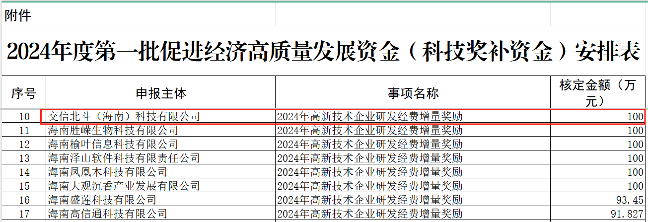
Task: Select the cell 海南榆叶信息科技有限公司
Action: click(160, 145)
